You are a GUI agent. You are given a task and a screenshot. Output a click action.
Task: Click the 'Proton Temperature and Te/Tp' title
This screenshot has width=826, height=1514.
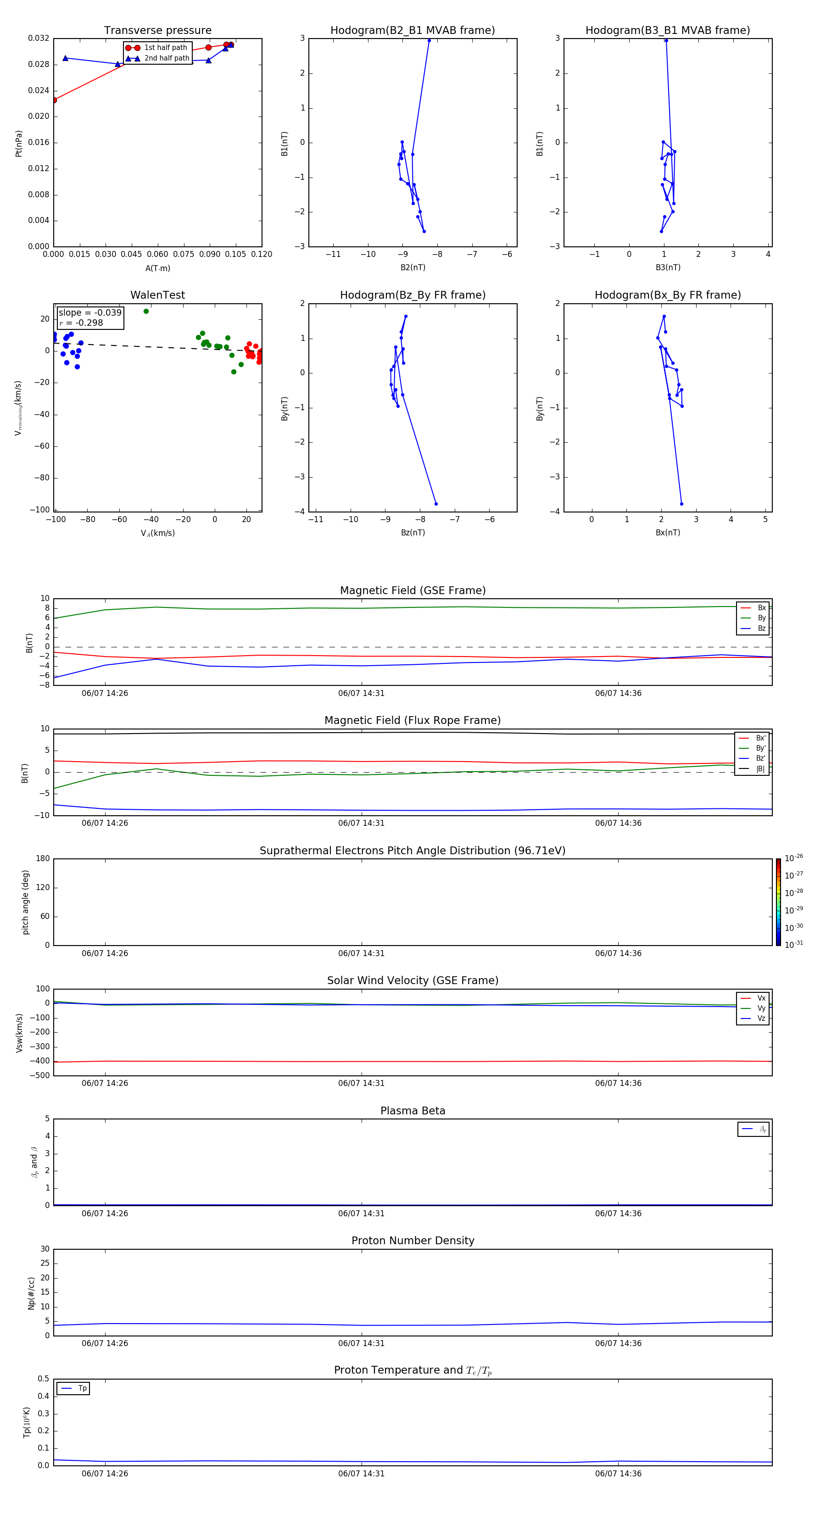pos(413,1370)
